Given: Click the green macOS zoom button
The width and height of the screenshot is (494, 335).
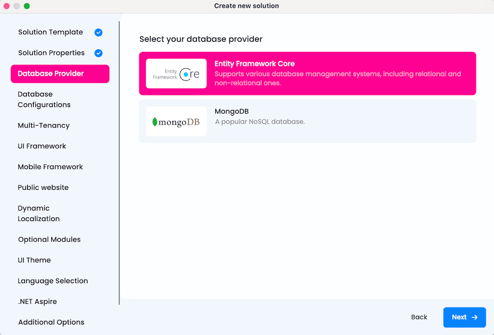Looking at the screenshot, I should tap(27, 6).
